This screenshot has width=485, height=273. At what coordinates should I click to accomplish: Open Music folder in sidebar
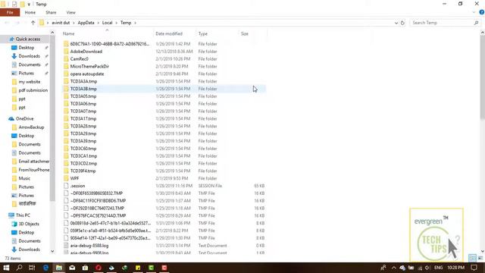pos(24,178)
